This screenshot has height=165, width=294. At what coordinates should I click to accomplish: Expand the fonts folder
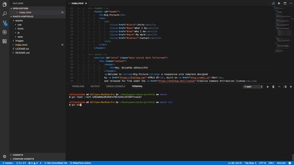point(20,28)
